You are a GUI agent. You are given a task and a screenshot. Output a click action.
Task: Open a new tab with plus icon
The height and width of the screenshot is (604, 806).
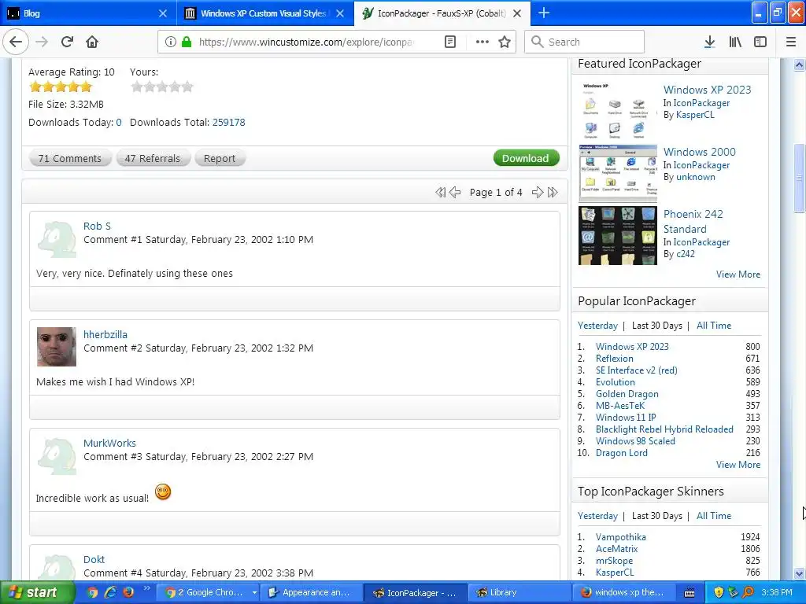[x=543, y=13]
